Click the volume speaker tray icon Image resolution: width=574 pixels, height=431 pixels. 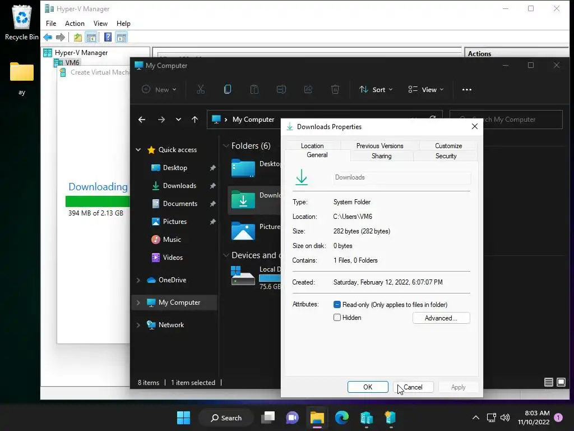point(505,418)
